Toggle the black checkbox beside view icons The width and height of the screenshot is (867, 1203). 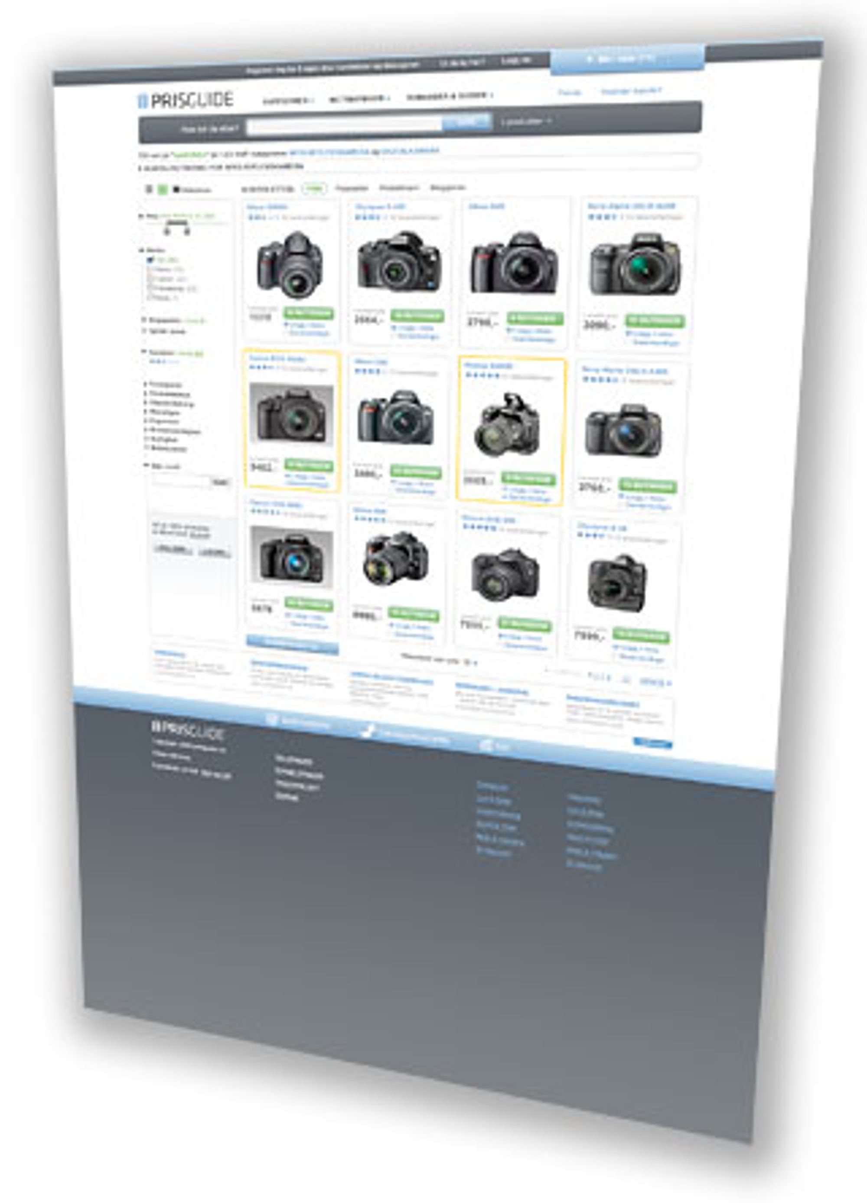[x=176, y=189]
